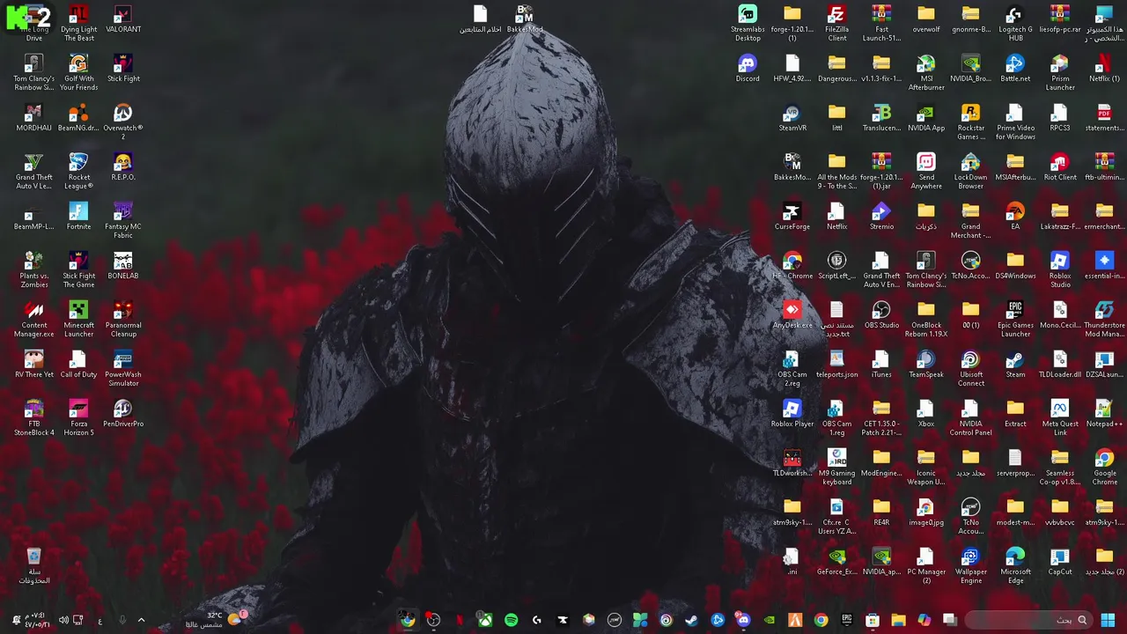Open the Minecraft Launcher shortcut

(78, 320)
